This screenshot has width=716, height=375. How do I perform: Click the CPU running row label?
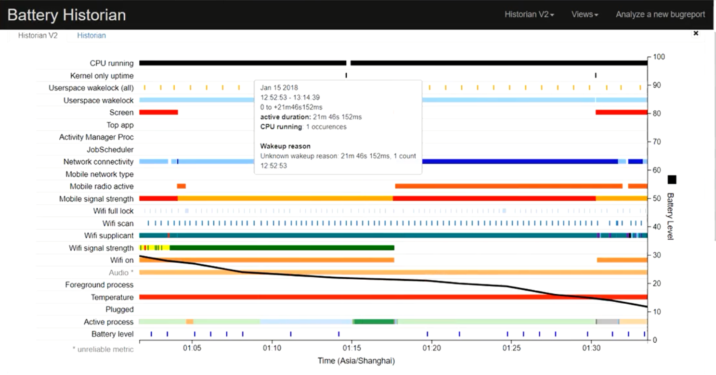coord(112,64)
